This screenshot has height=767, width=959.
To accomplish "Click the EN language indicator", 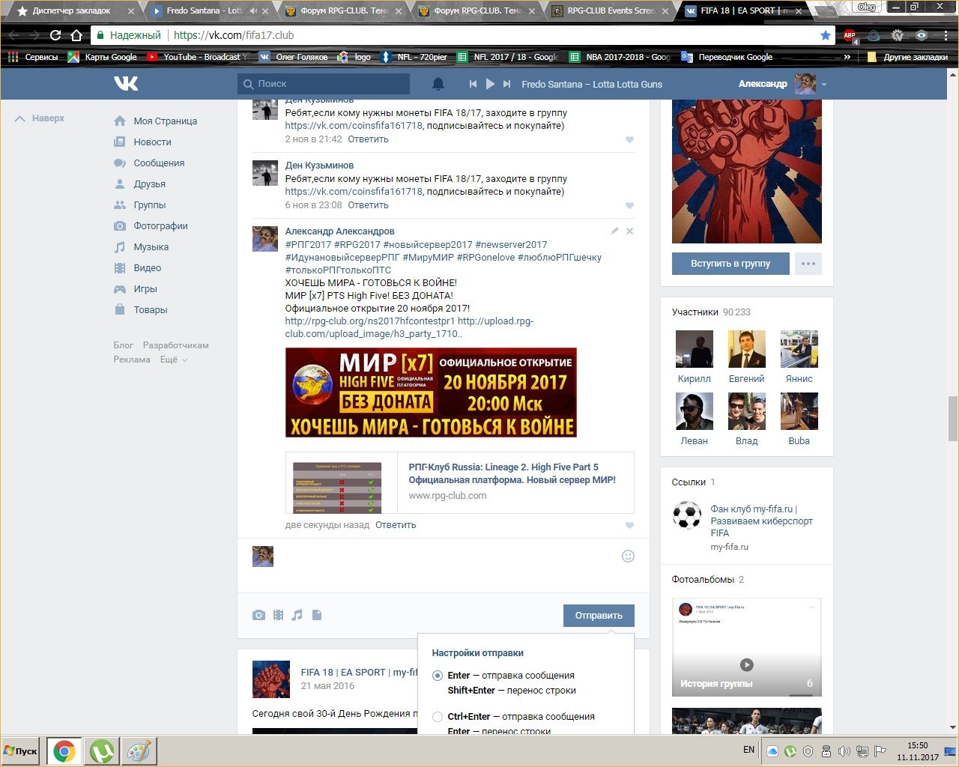I will pyautogui.click(x=748, y=750).
